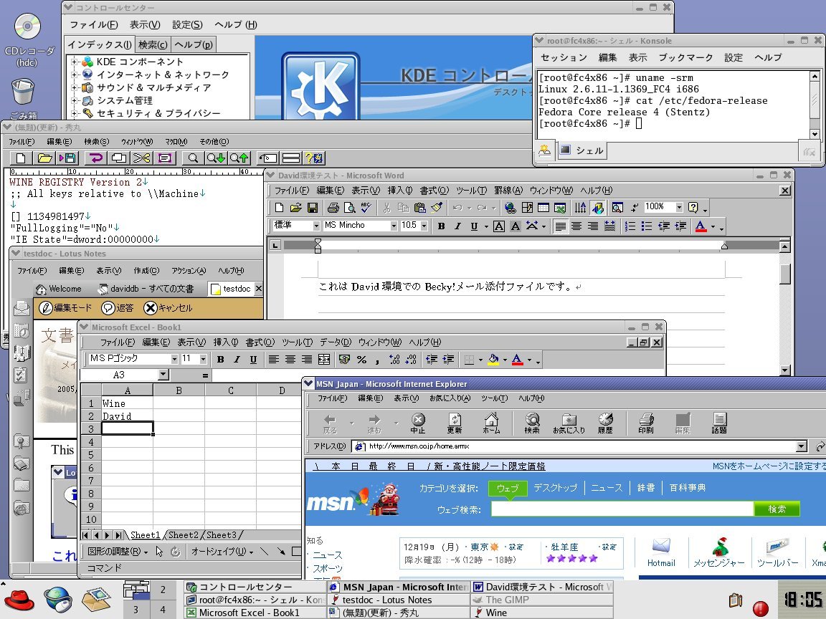The height and width of the screenshot is (619, 826).
Task: Expand KDE コンポーネント tree node
Action: (x=75, y=62)
